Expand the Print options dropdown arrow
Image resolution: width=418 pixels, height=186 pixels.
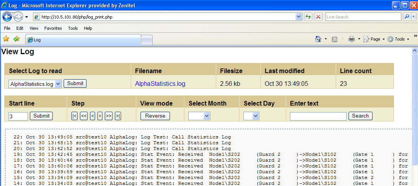click(359, 39)
